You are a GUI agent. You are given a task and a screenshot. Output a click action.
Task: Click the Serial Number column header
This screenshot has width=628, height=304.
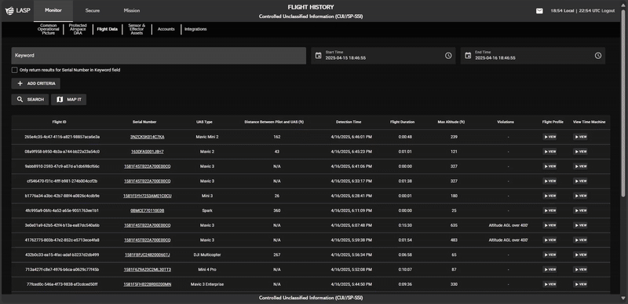tap(144, 123)
